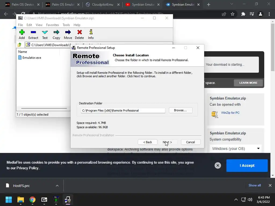Click the Add icon in 7-Zip toolbar
This screenshot has height=206, width=275.
point(22,35)
